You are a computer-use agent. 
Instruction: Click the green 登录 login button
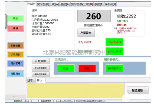[x=15, y=18]
